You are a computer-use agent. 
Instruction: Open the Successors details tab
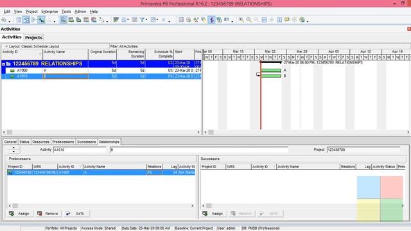click(87, 142)
